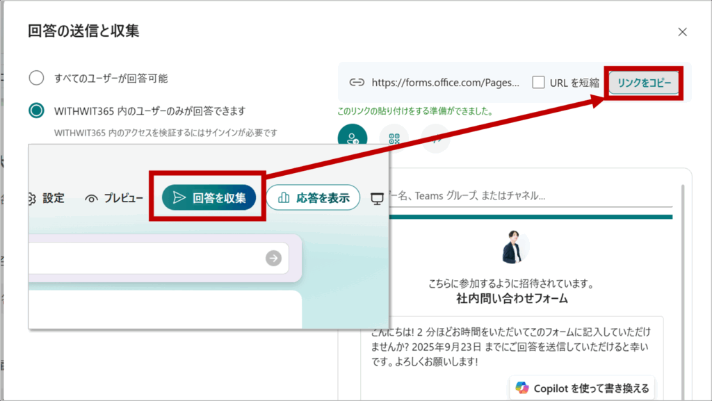Click the QR code share icon

394,137
